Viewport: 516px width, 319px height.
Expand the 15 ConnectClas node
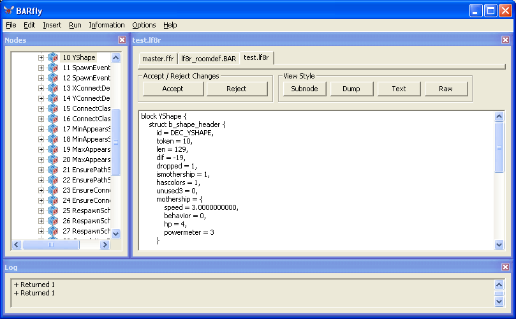[x=41, y=108]
